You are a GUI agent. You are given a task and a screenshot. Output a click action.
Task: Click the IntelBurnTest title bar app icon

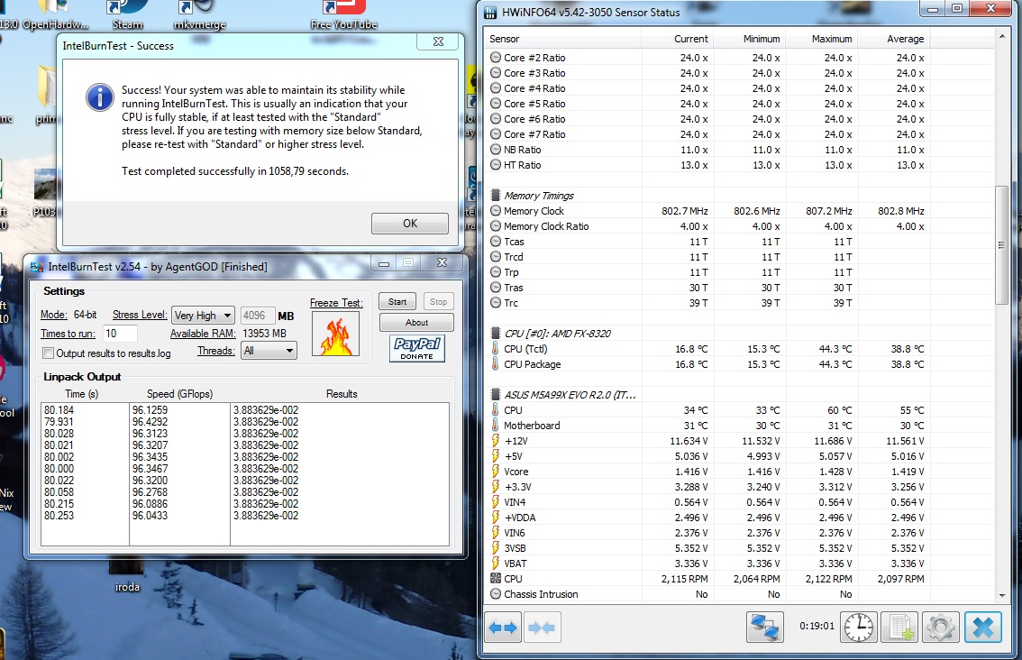36,266
